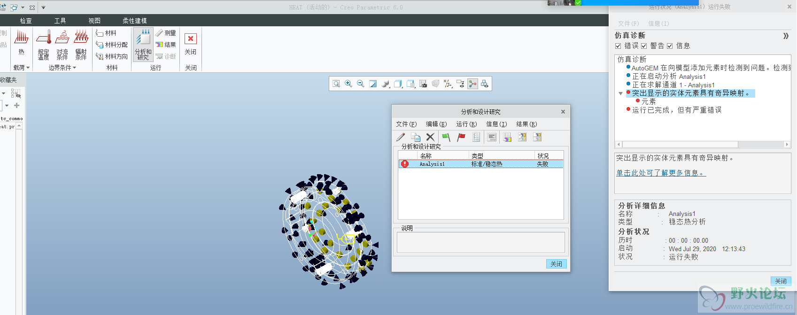Choose the 辐射条件 radiation condition tool

click(81, 44)
